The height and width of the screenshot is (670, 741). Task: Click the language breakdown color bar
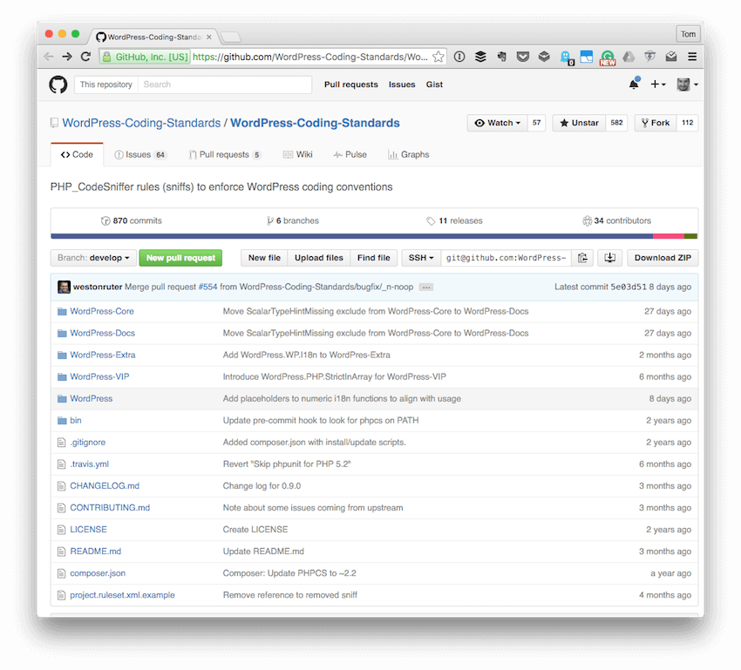coord(374,236)
